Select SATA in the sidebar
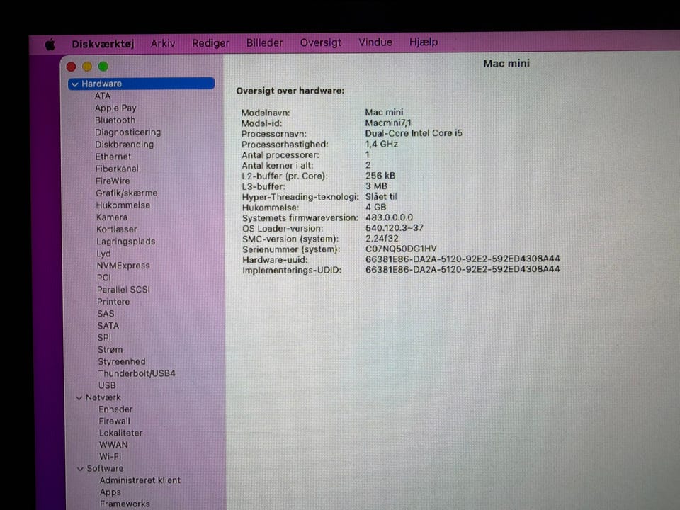 point(108,326)
